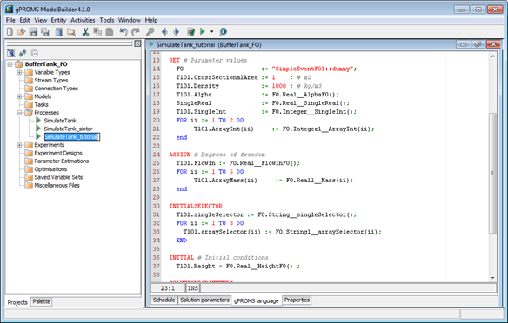This screenshot has height=323, width=508.
Task: Open the Help menu
Action: pyautogui.click(x=151, y=20)
